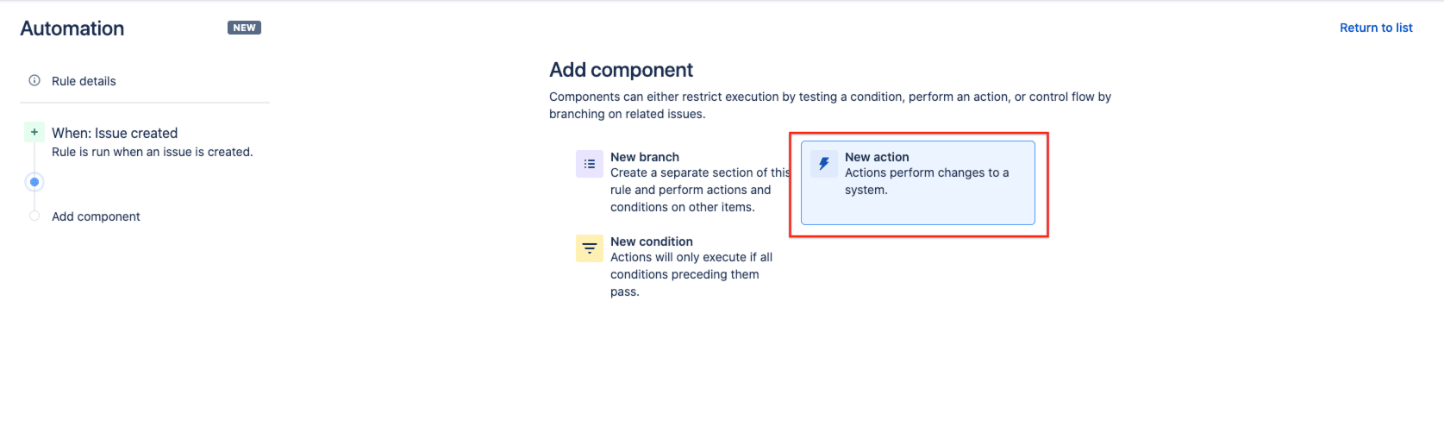The width and height of the screenshot is (1444, 439).
Task: Click the green plus trigger icon
Action: click(x=34, y=132)
